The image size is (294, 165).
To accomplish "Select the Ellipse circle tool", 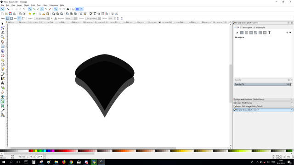I will coord(2,55).
